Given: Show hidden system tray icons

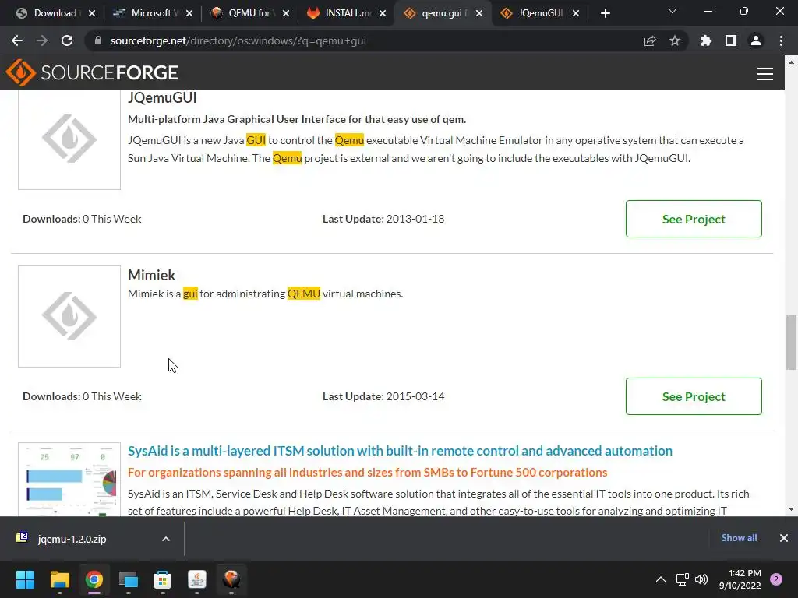Looking at the screenshot, I should [x=661, y=579].
